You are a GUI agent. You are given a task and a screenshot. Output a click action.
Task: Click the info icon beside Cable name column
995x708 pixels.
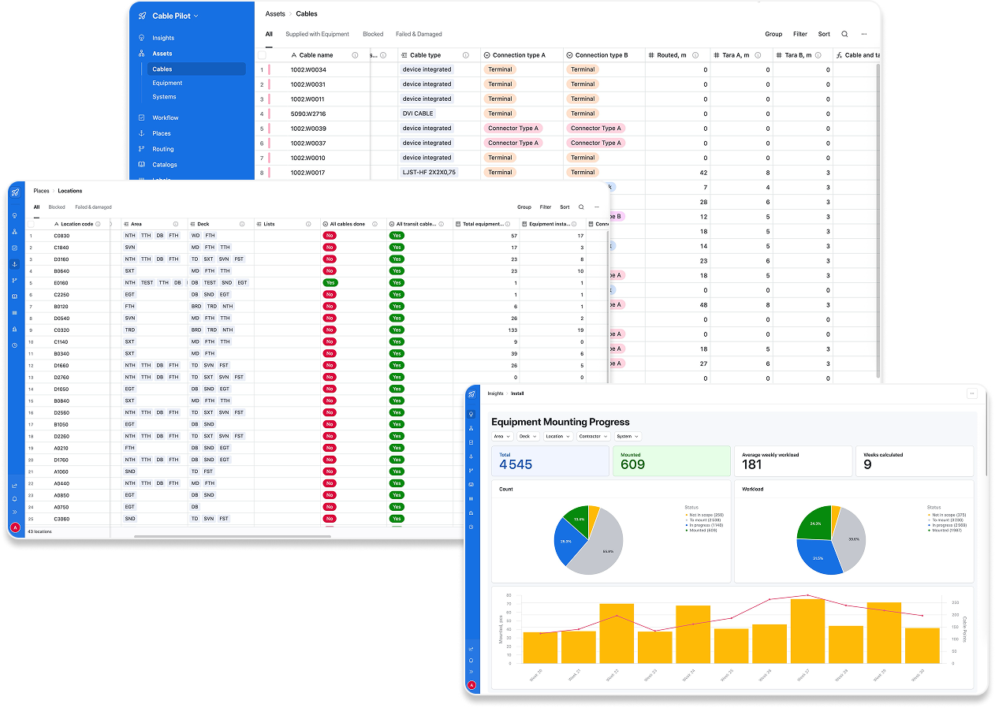pos(355,55)
